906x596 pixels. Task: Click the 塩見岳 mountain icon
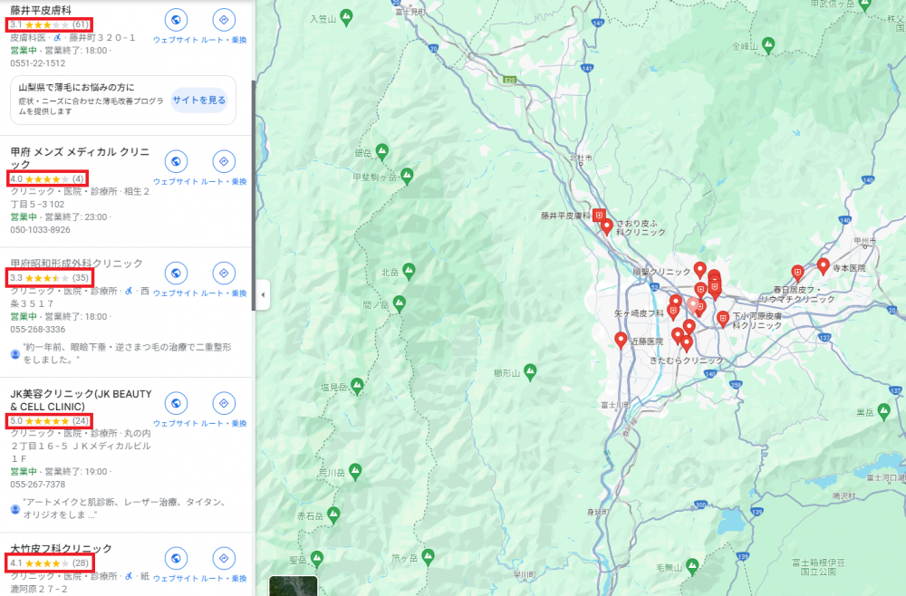pos(357,386)
